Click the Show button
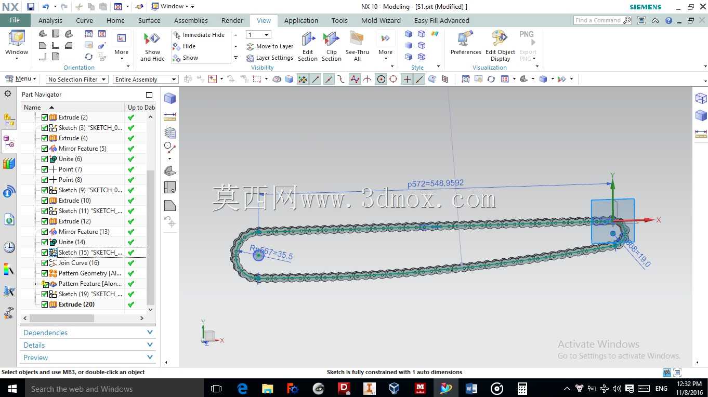The image size is (708, 397). 186,58
